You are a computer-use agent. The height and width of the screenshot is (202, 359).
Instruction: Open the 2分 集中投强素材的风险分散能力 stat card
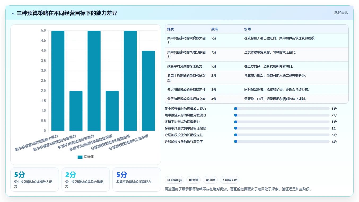[86, 179]
